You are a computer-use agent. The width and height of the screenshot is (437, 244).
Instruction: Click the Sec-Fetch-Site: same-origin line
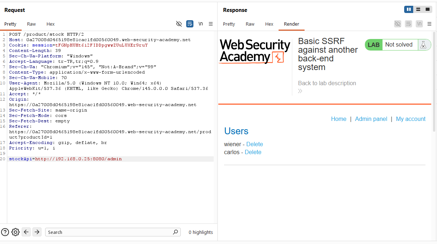[48, 110]
